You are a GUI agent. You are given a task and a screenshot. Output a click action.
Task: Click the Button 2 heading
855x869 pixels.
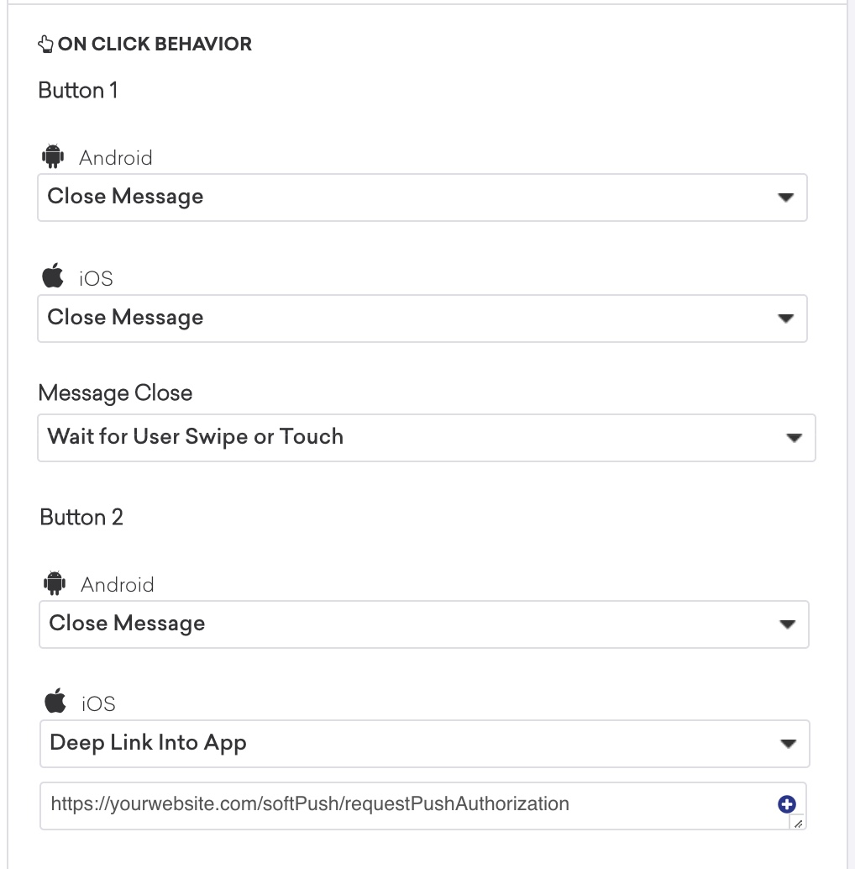click(x=81, y=517)
